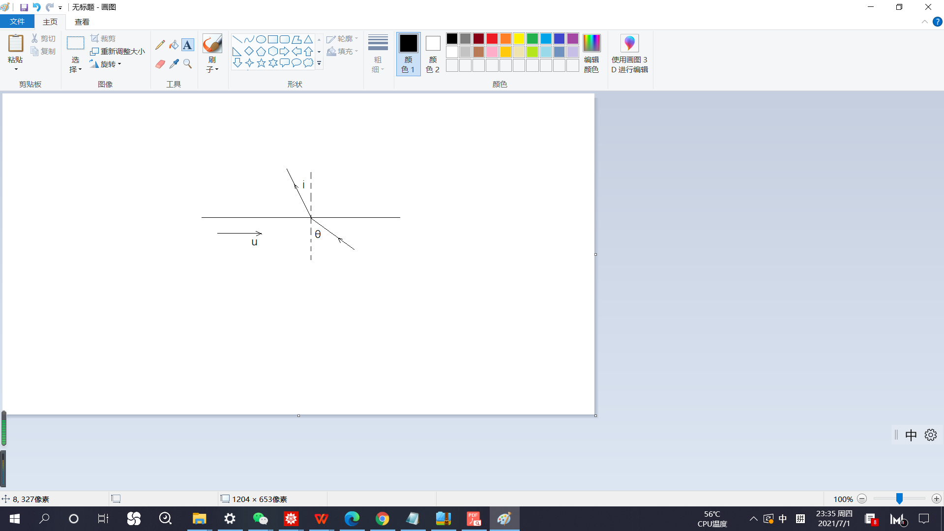Screen dimensions: 944x531
Task: Select Color 2 (颜色2) box
Action: click(433, 54)
